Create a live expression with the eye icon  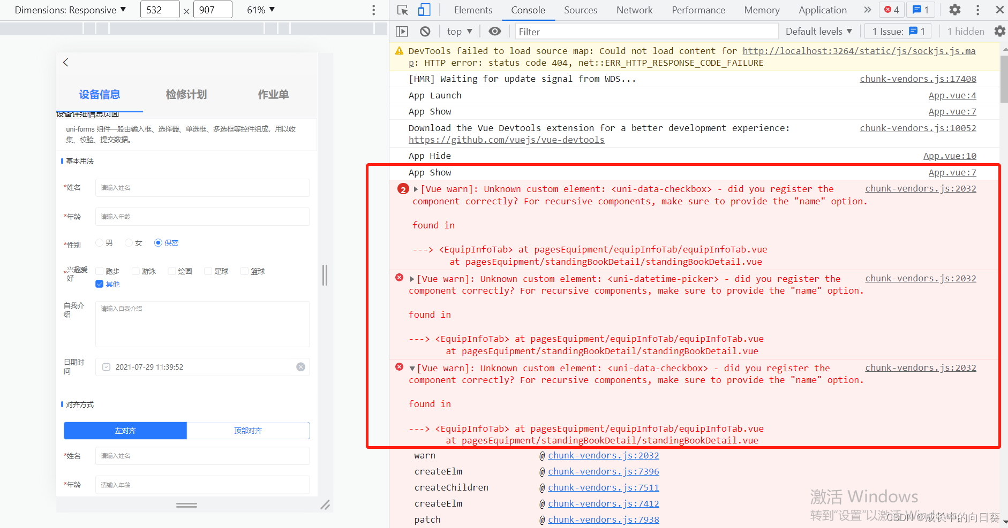(494, 31)
